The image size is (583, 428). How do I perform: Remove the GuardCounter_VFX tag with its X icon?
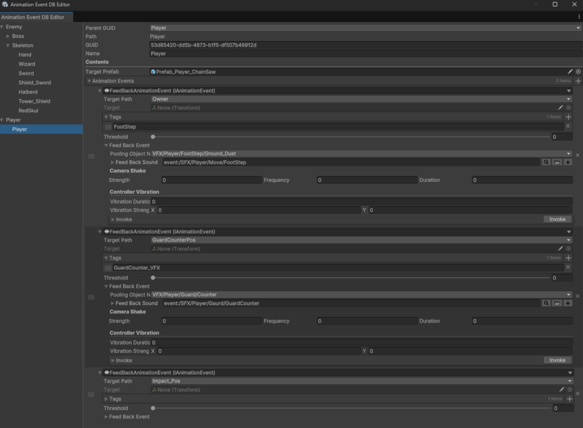click(x=568, y=267)
